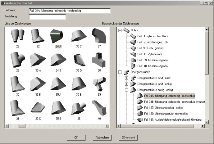214x144 pixels.
Task: Collapse the Übergangsstücke tree node
Action: click(120, 72)
